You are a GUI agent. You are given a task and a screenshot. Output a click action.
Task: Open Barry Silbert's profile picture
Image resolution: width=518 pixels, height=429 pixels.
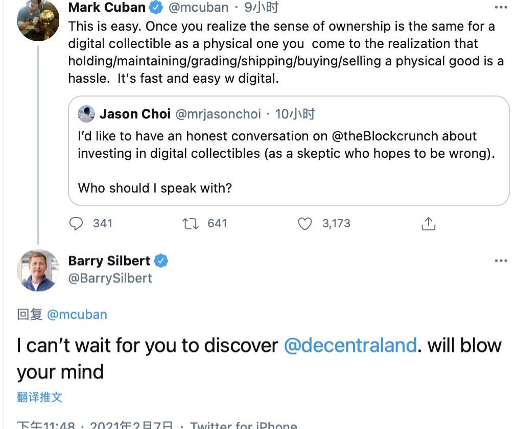click(x=38, y=270)
